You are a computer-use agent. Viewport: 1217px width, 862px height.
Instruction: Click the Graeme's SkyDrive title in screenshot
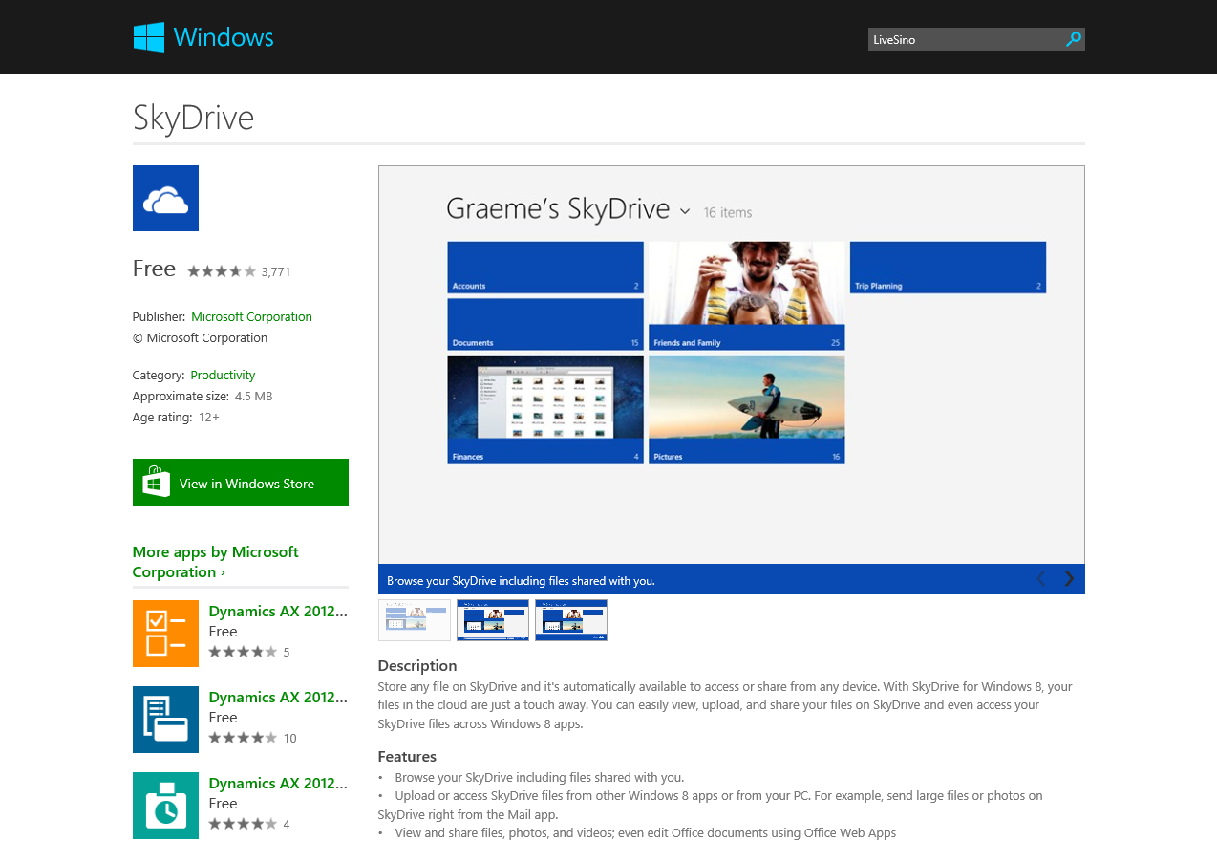(x=558, y=209)
